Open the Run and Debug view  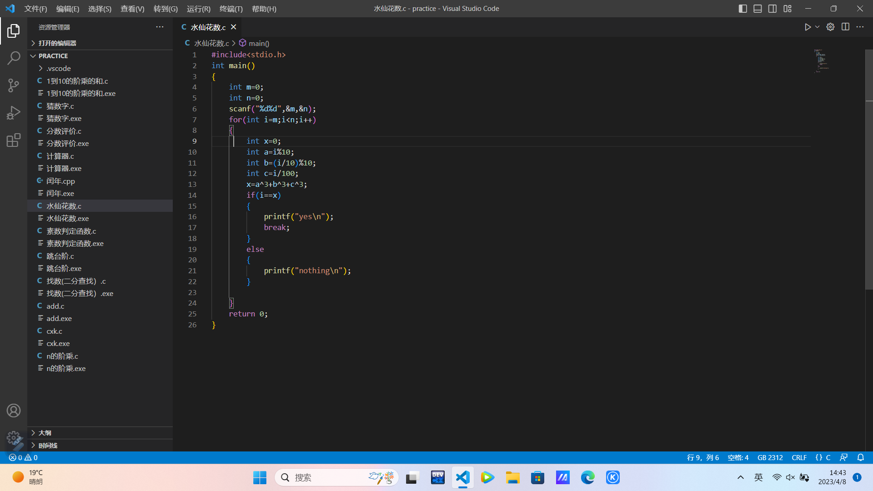(x=14, y=113)
